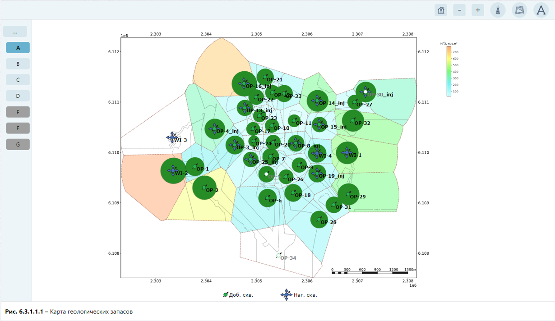Click the WI-3 injection well marker
Screen dimensions: 555x321
[172, 138]
